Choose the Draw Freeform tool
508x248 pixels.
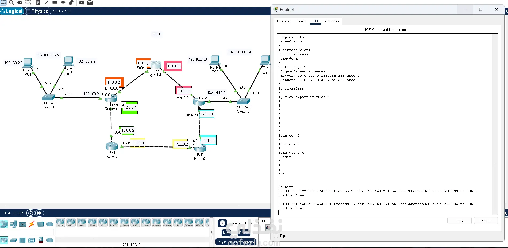pos(71,2)
